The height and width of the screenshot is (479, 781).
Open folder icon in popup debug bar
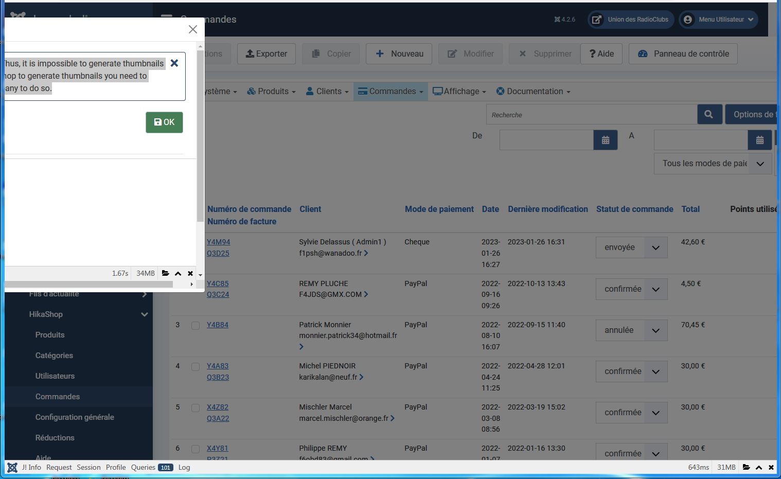coord(166,273)
